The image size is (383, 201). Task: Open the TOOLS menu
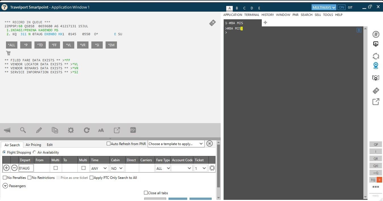point(328,15)
